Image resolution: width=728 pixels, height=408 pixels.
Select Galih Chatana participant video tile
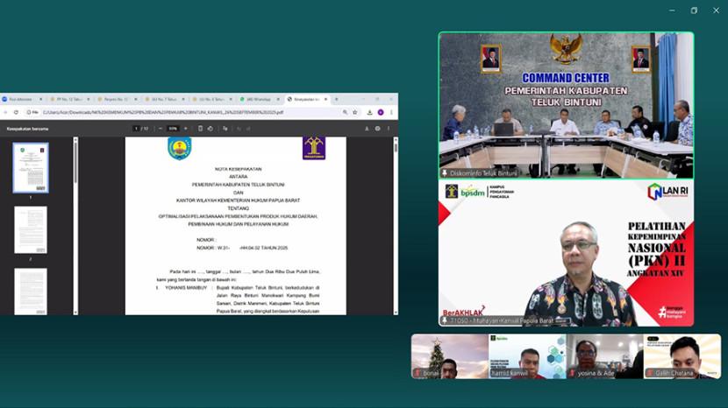[682, 356]
